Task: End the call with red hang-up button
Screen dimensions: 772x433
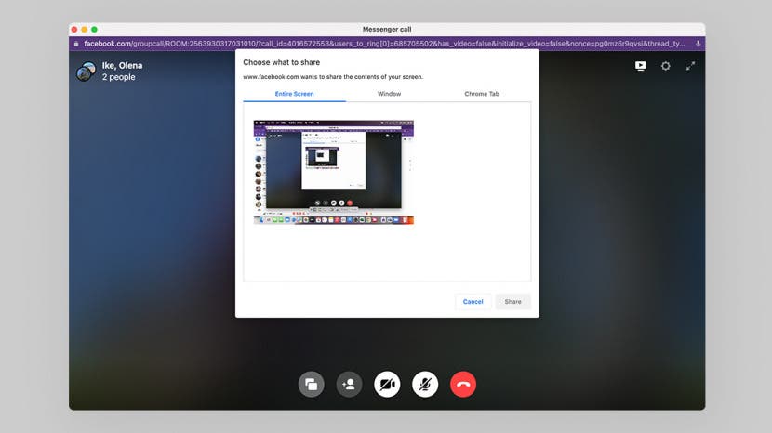Action: tap(463, 385)
